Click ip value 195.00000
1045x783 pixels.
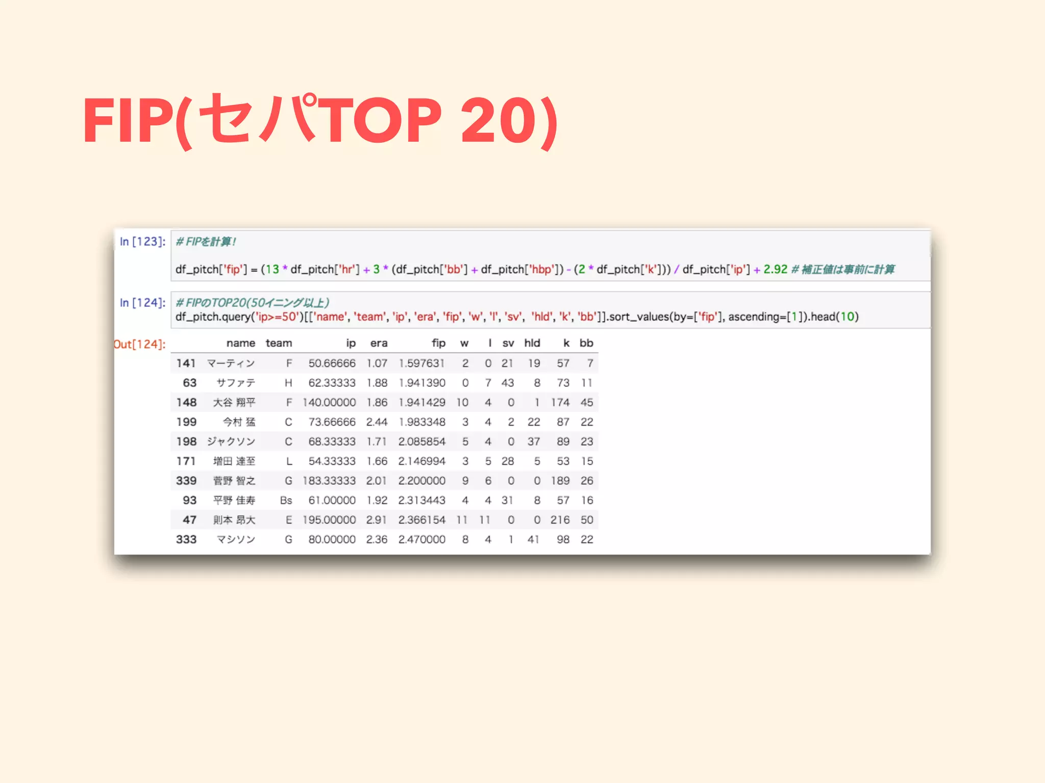[x=329, y=520]
